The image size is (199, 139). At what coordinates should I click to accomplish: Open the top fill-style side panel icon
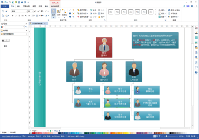[x=196, y=28]
